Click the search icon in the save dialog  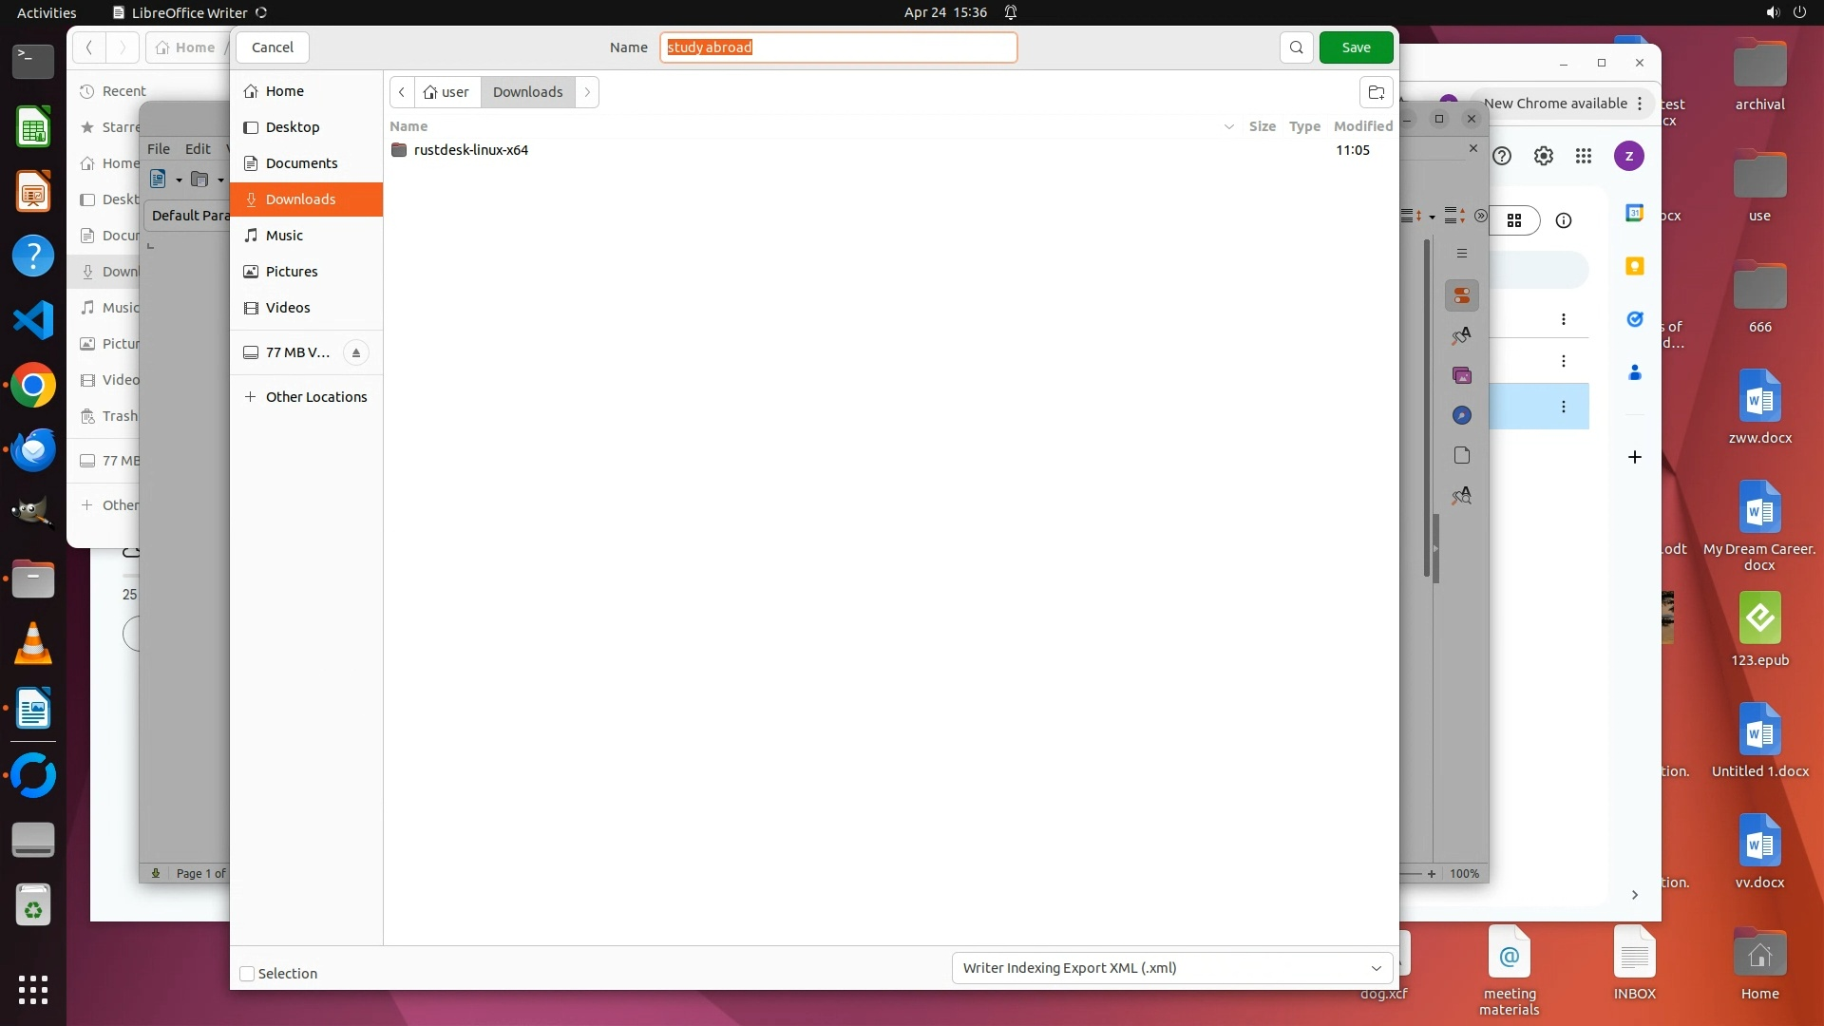[1296, 47]
